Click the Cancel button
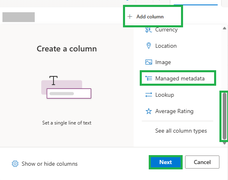 pos(202,162)
